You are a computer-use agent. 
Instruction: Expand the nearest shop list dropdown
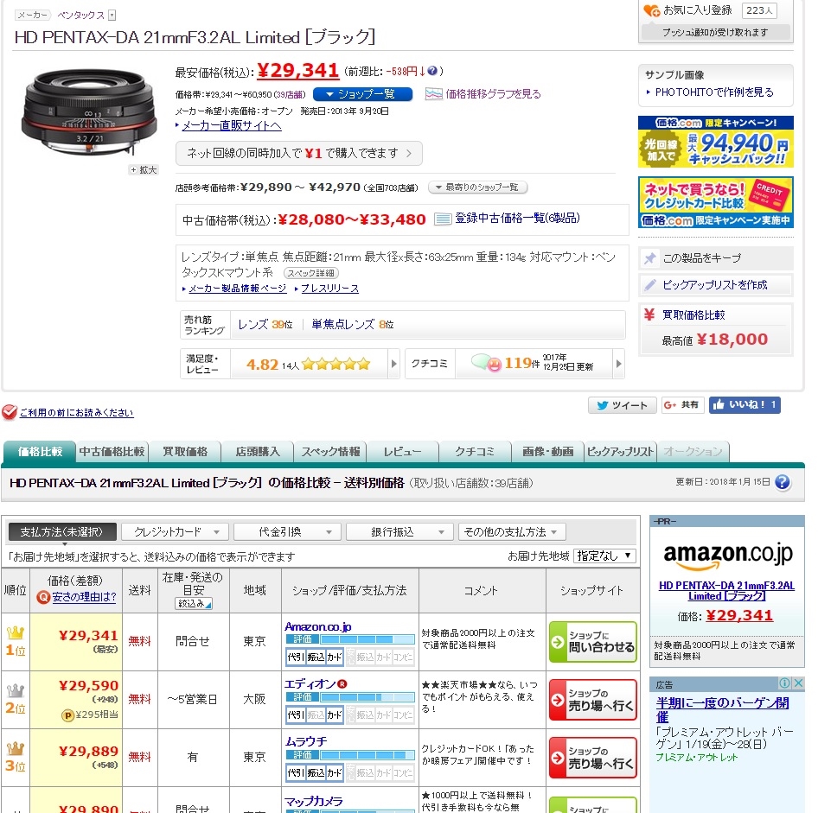477,187
